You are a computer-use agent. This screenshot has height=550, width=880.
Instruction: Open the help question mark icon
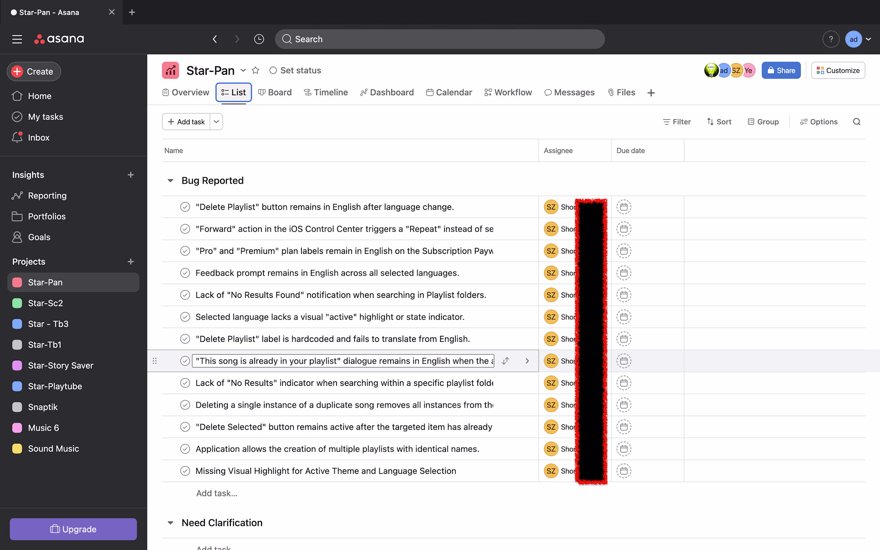tap(831, 39)
